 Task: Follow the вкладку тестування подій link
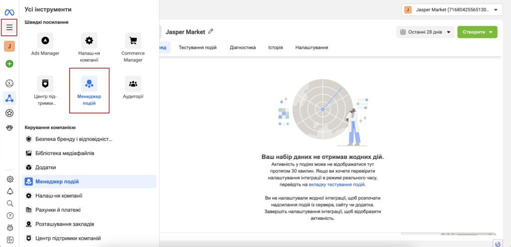click(337, 184)
